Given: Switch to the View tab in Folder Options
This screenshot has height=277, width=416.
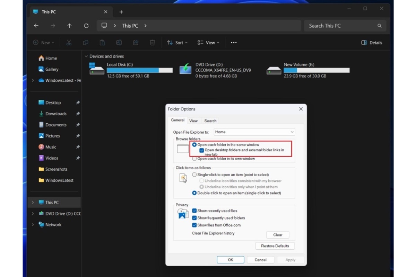Looking at the screenshot, I should [193, 121].
